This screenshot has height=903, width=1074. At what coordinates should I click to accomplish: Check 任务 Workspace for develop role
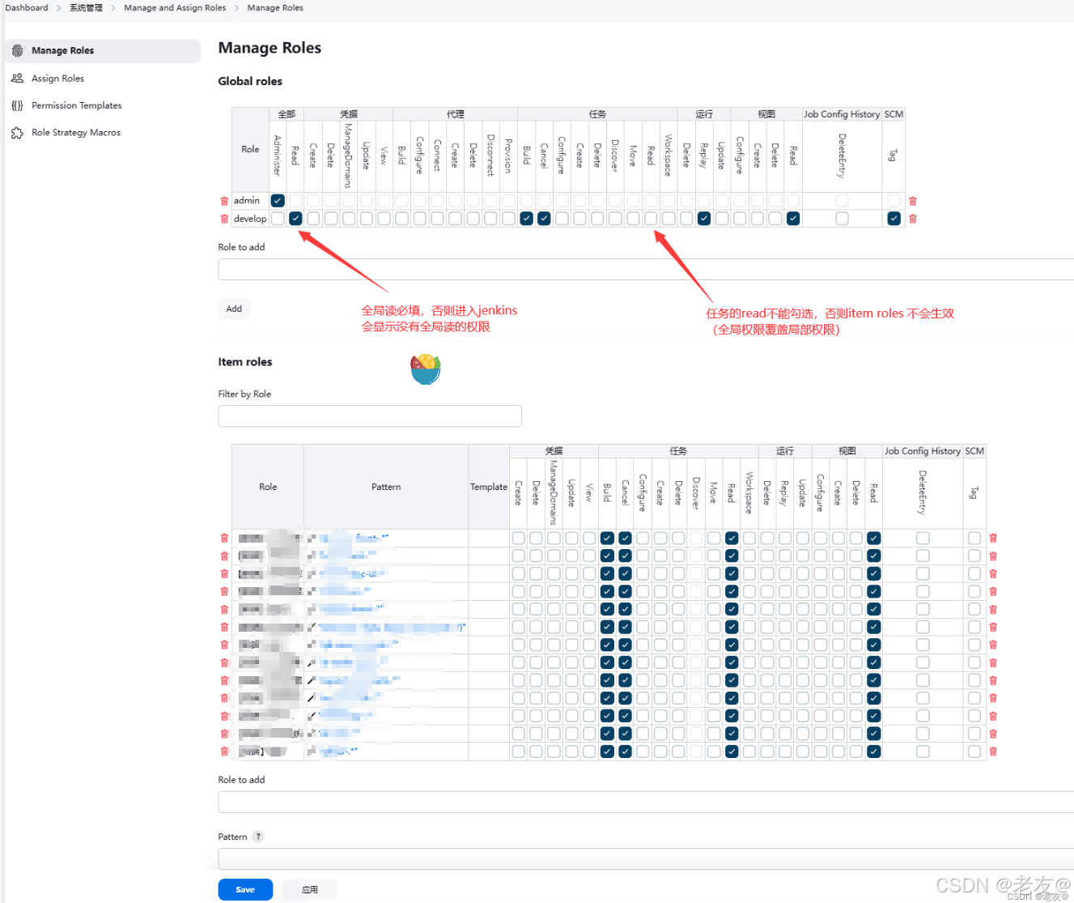pos(669,219)
